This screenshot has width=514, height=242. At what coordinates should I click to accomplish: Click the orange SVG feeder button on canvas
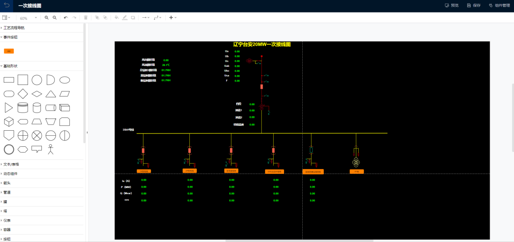pos(274,172)
